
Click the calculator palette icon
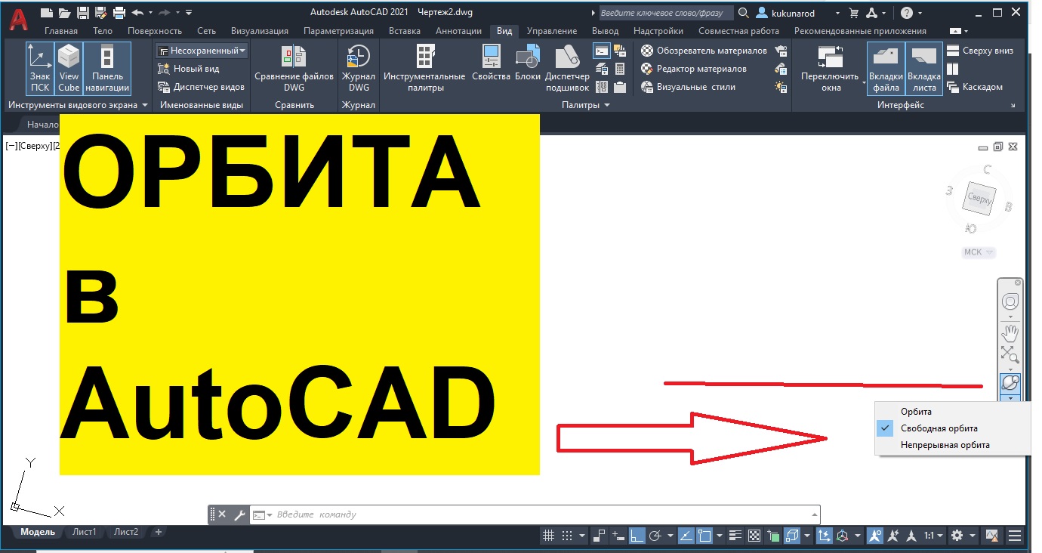pos(620,69)
